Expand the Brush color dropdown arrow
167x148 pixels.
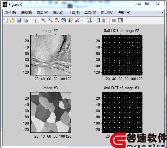coord(82,20)
